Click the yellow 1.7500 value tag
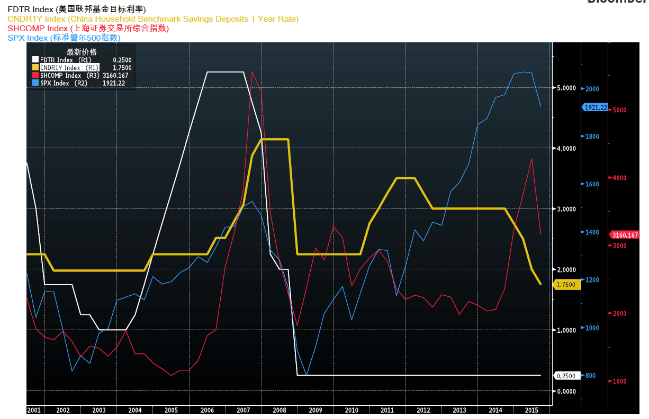Viewport: 649px width, 419px height. [566, 285]
